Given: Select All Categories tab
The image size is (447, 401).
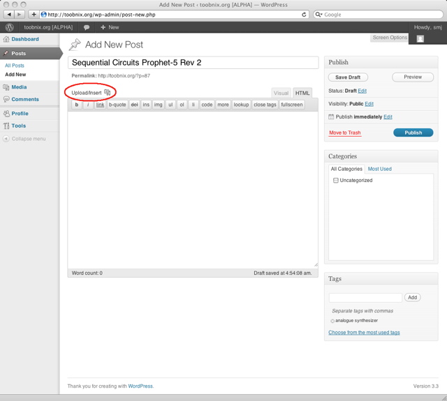Looking at the screenshot, I should [346, 169].
